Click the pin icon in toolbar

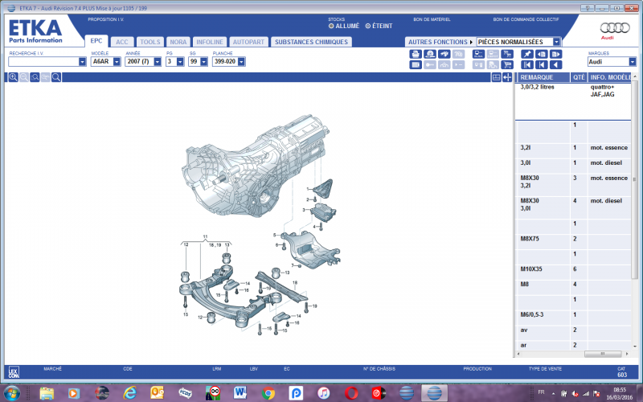coord(527,54)
